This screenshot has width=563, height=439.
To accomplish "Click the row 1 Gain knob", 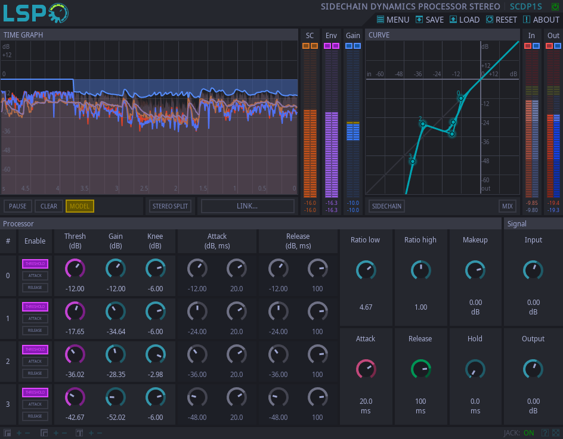I will pos(116,312).
